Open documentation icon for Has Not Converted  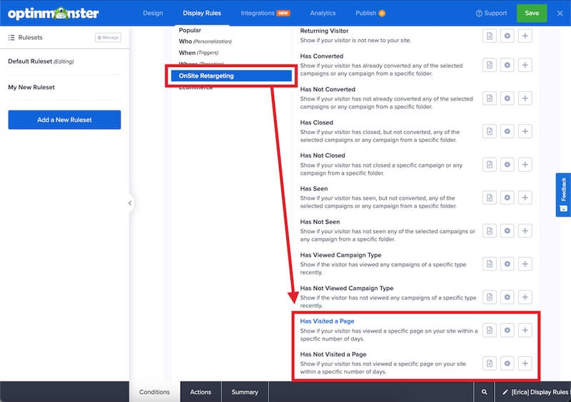tap(490, 98)
